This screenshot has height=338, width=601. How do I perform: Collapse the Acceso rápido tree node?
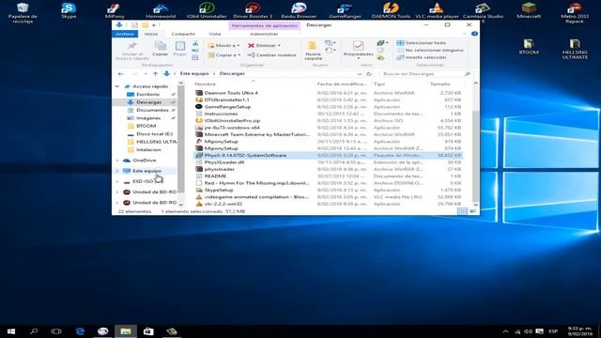click(x=117, y=86)
